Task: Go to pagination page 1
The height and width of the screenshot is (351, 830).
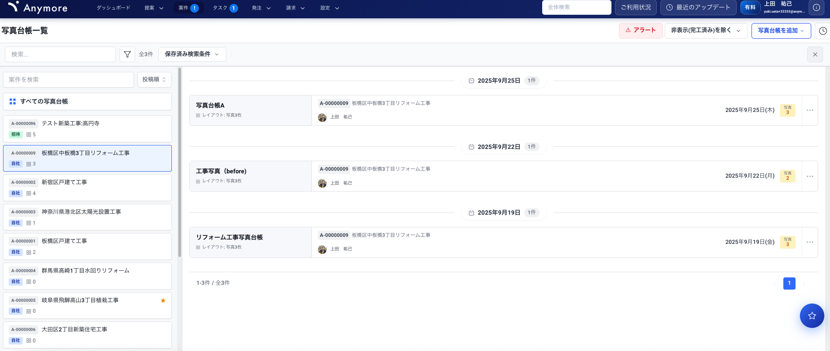Action: point(789,283)
